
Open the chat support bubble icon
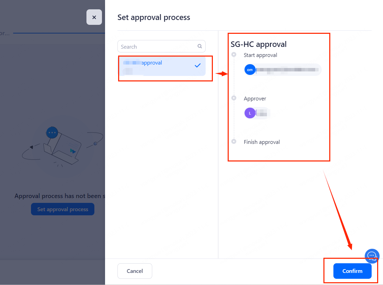372,256
